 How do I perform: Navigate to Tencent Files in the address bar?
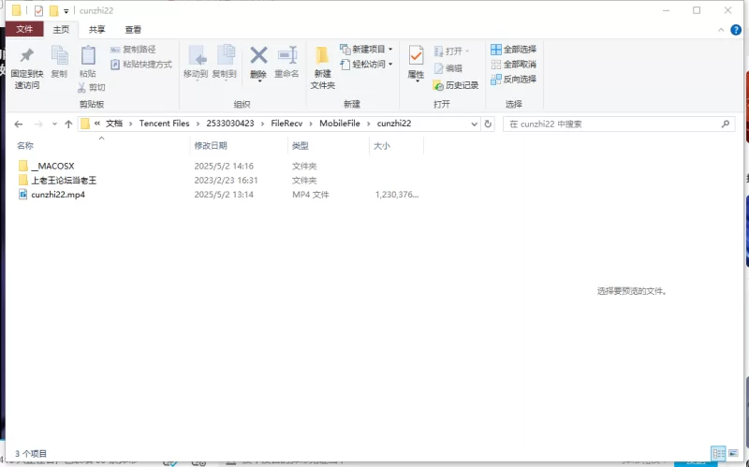click(x=165, y=124)
